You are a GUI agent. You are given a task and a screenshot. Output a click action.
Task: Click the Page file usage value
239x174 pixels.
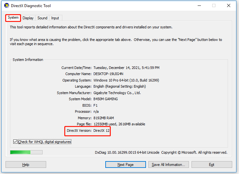coord(119,124)
